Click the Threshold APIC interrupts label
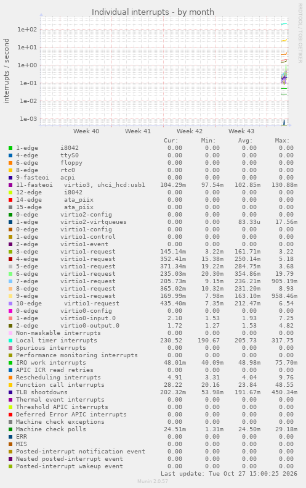 [62, 407]
